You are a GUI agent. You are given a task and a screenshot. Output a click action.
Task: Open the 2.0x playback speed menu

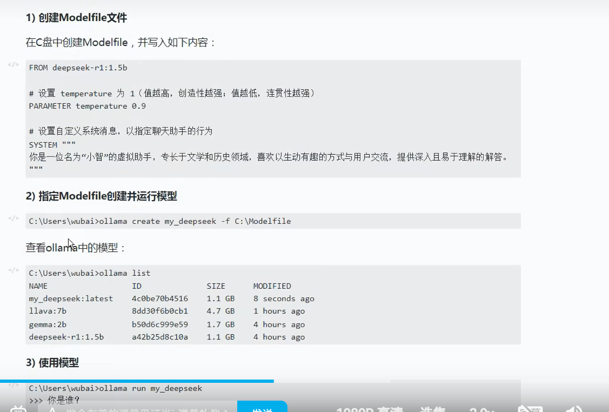(481, 409)
